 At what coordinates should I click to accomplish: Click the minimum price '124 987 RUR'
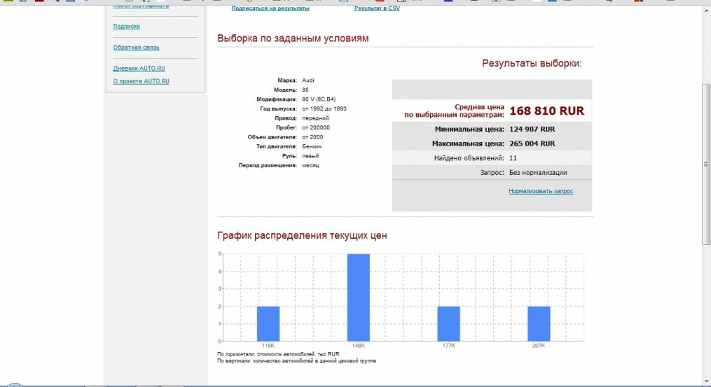coord(532,129)
